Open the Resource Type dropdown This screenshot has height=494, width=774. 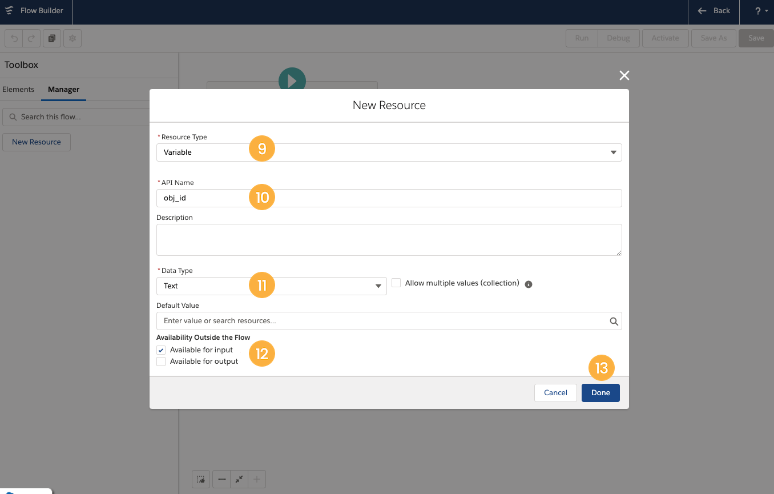[613, 152]
